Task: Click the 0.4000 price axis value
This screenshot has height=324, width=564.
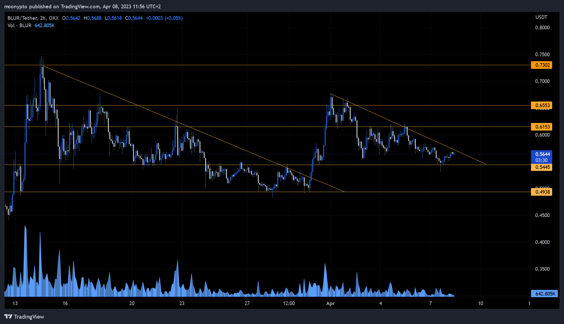Action: point(542,242)
